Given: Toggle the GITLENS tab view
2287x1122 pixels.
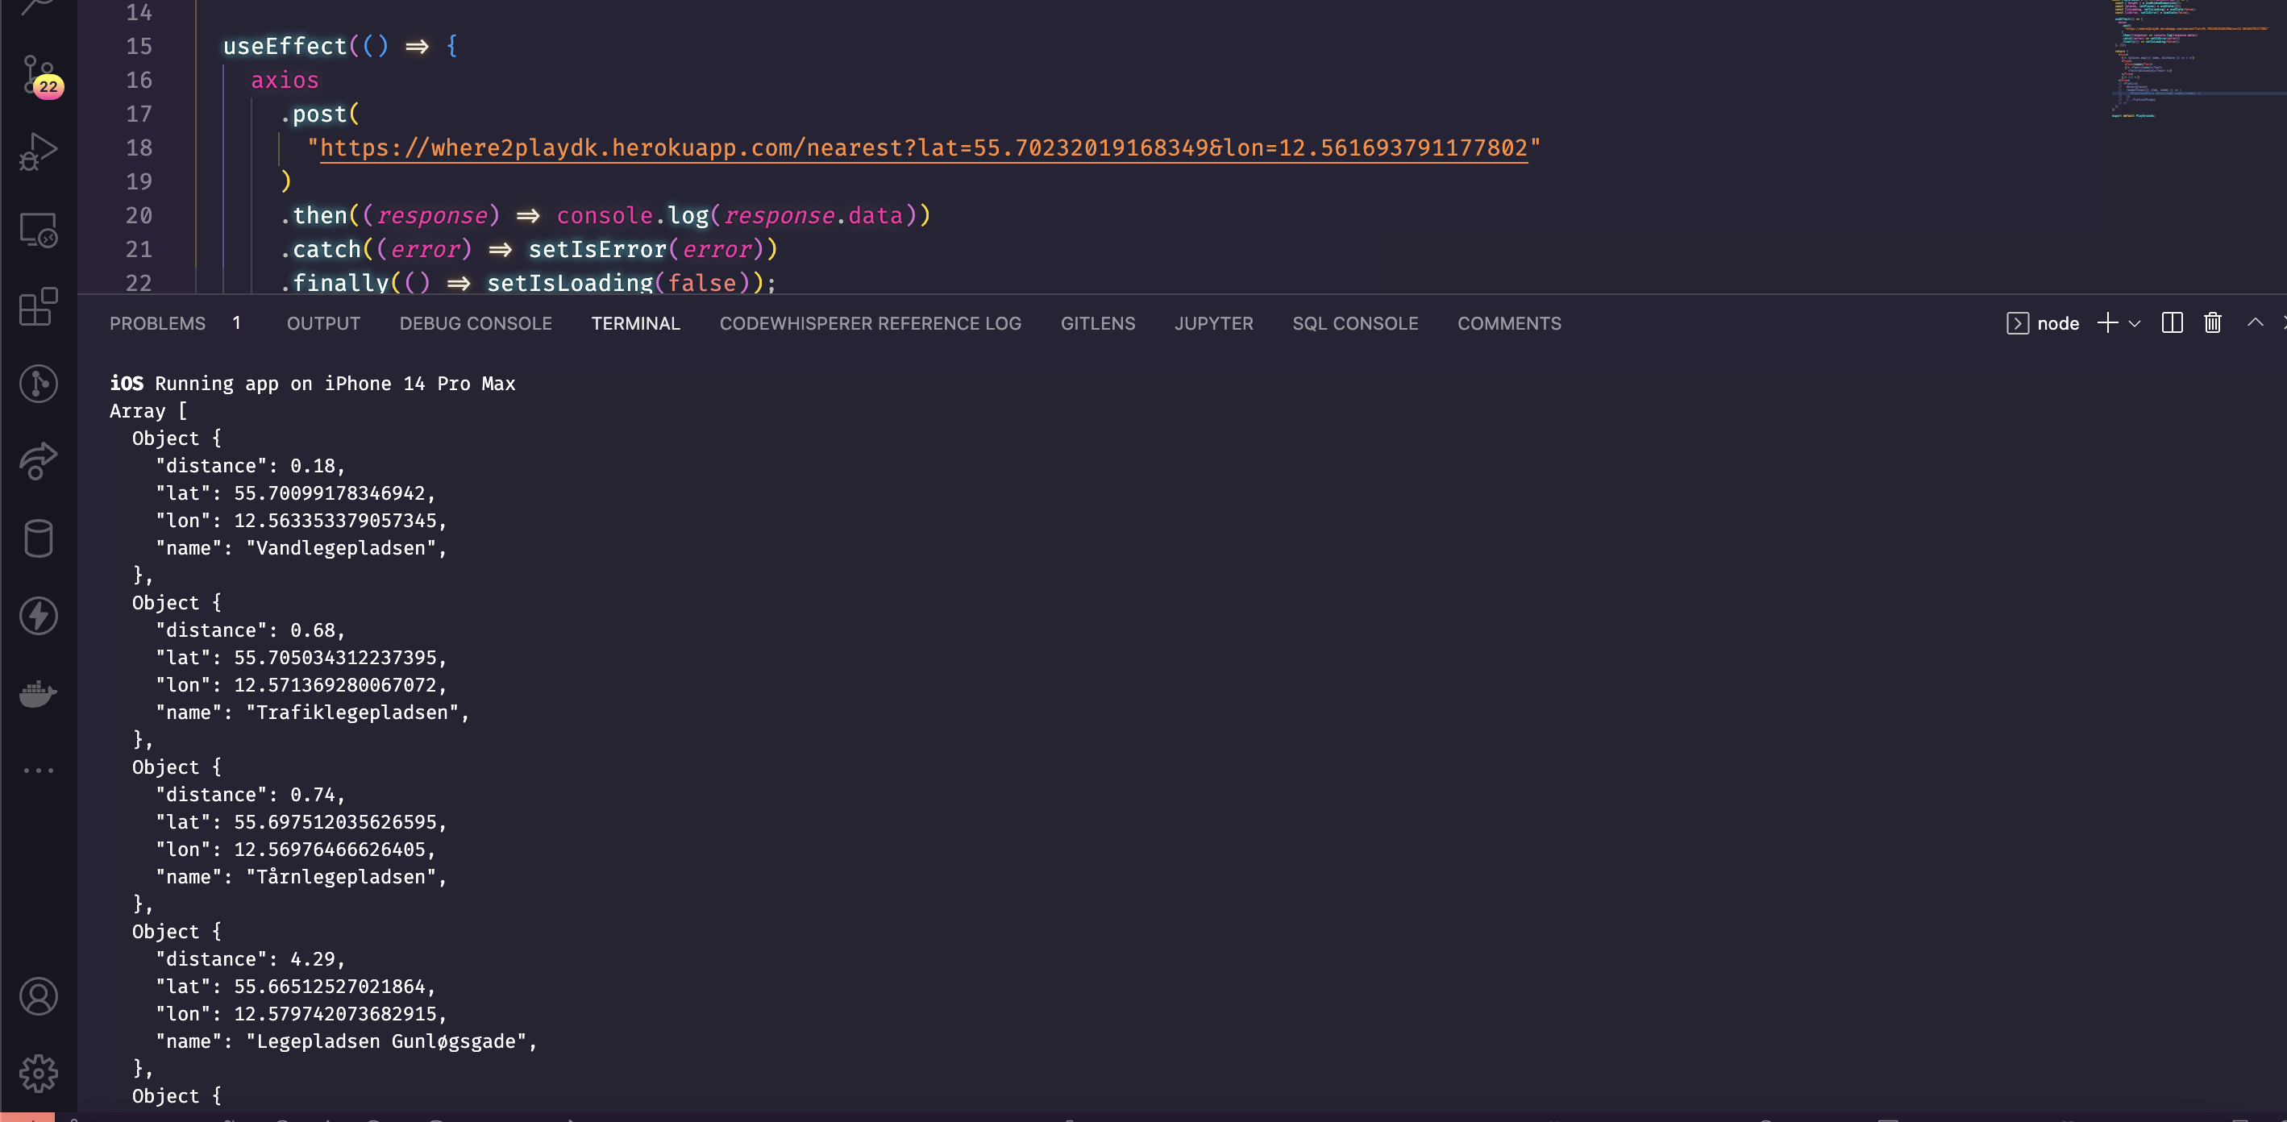Looking at the screenshot, I should [1097, 322].
